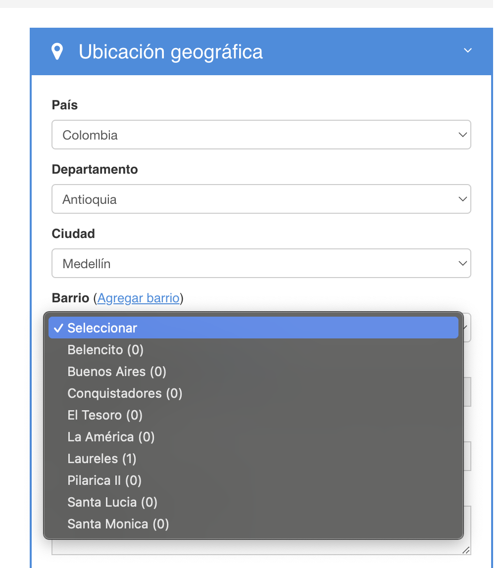Click the Ciudad dropdown arrow
Image resolution: width=503 pixels, height=568 pixels.
462,263
